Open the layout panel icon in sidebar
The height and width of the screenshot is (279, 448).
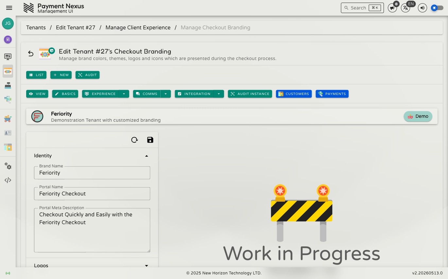(8, 147)
